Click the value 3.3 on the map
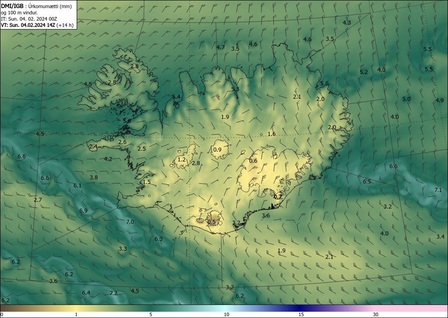448x318 pixels. coord(123,249)
